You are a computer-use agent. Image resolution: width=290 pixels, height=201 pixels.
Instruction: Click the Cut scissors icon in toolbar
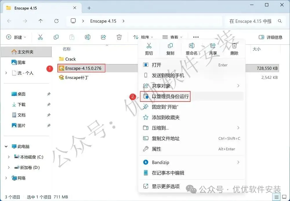[x=40, y=37]
